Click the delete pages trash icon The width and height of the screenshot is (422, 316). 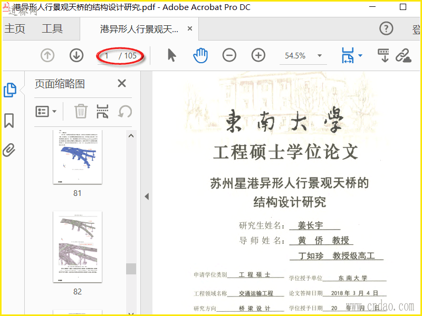81,111
